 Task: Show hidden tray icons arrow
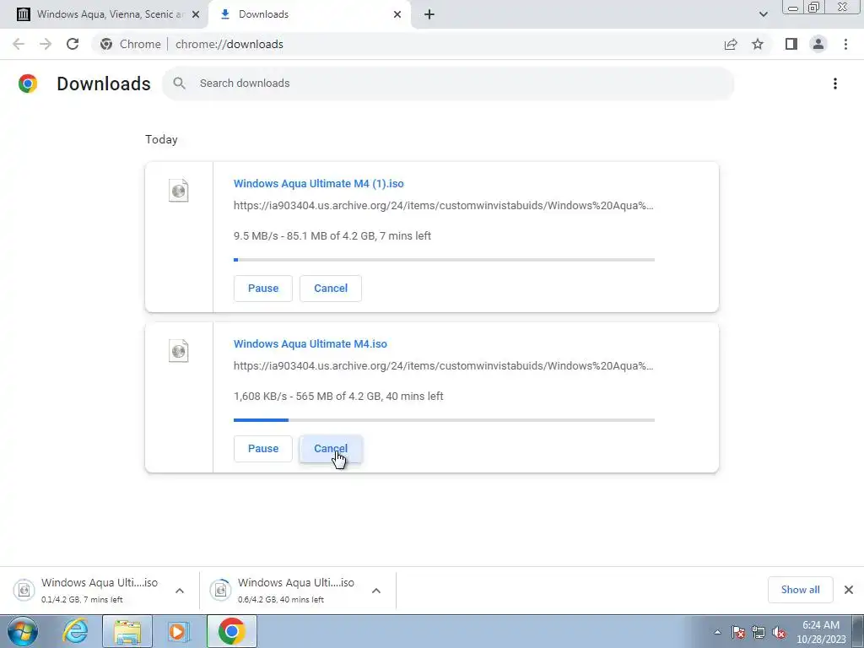(717, 632)
